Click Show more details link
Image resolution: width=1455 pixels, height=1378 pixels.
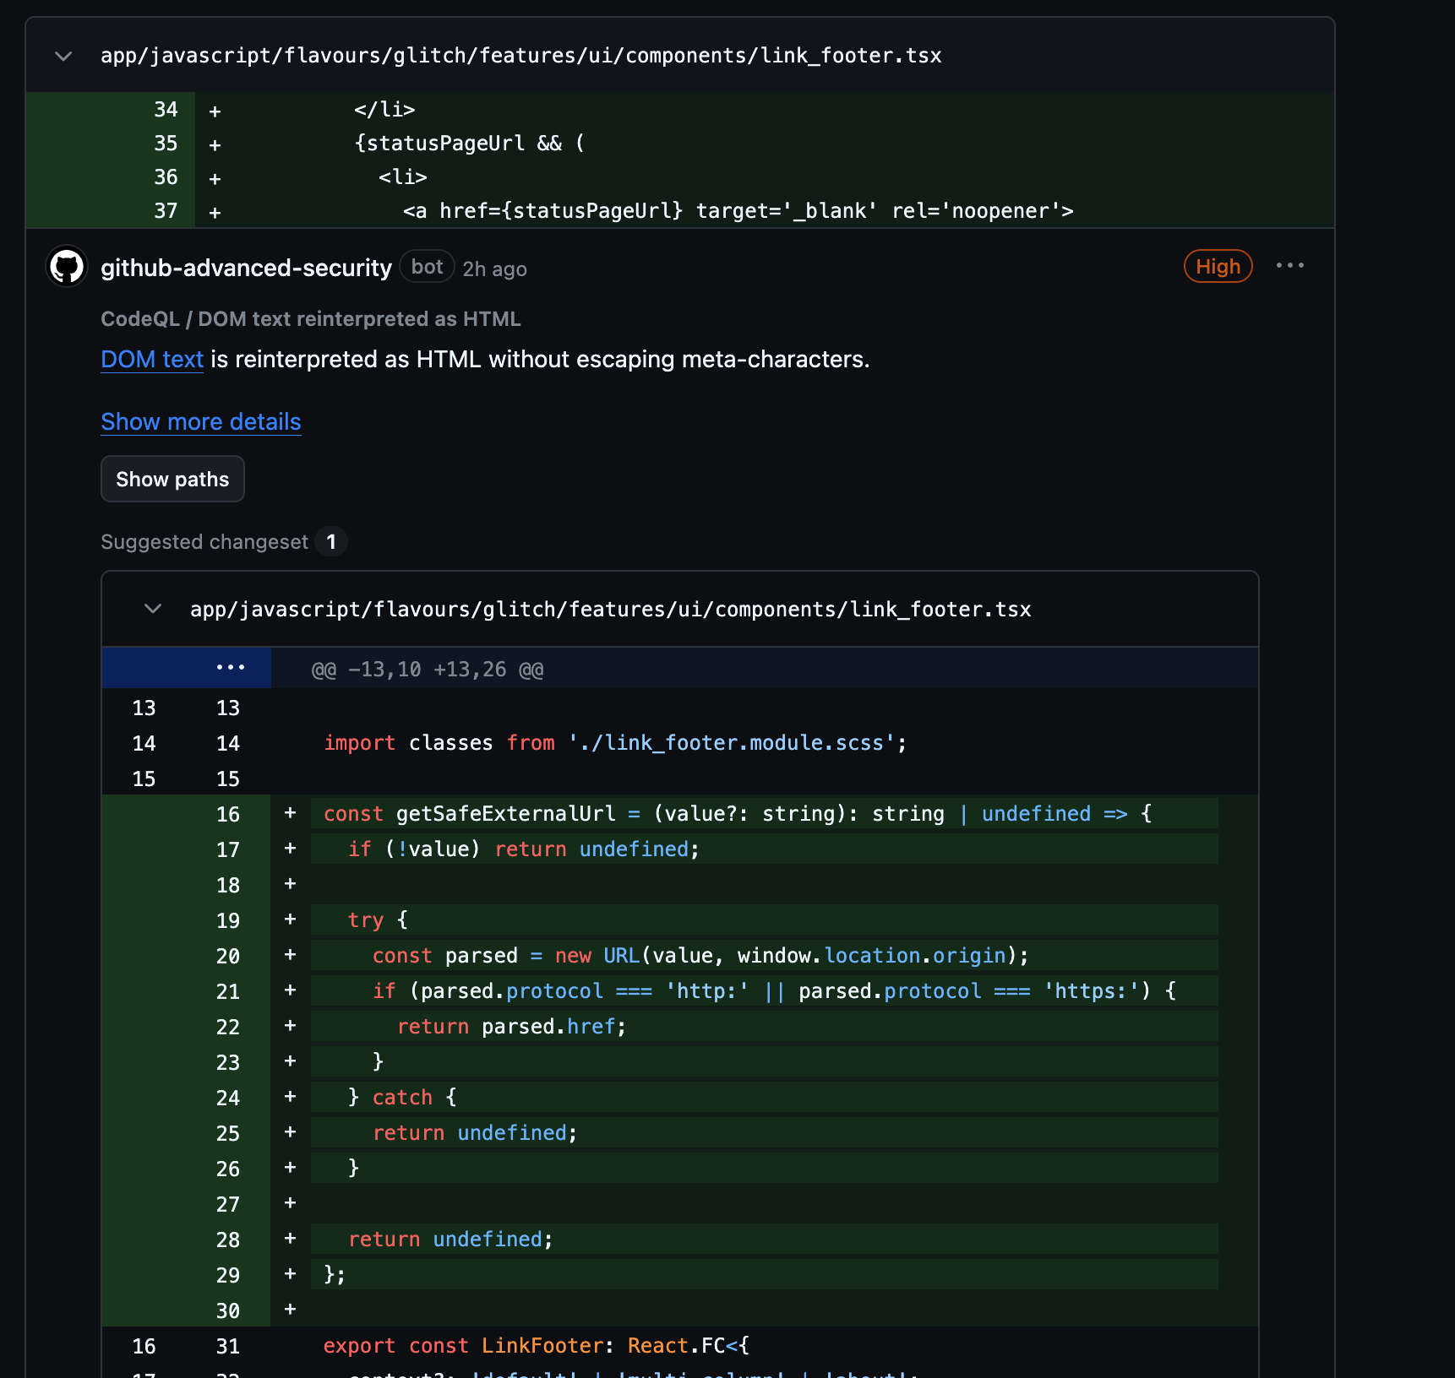tap(201, 421)
